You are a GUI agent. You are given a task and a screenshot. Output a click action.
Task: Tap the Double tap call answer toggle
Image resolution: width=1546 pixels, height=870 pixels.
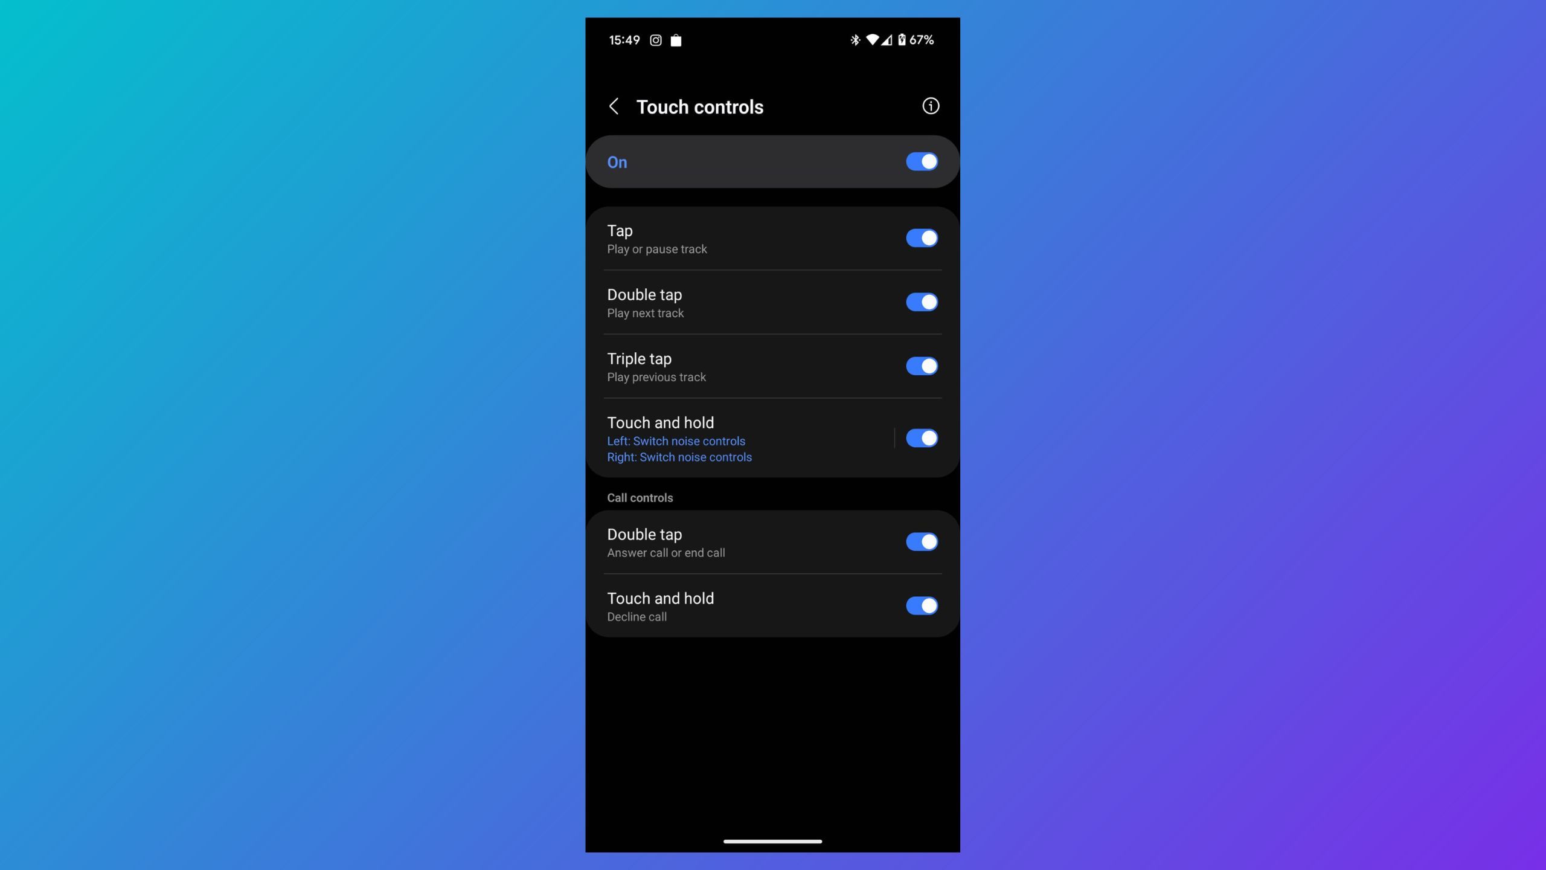920,542
